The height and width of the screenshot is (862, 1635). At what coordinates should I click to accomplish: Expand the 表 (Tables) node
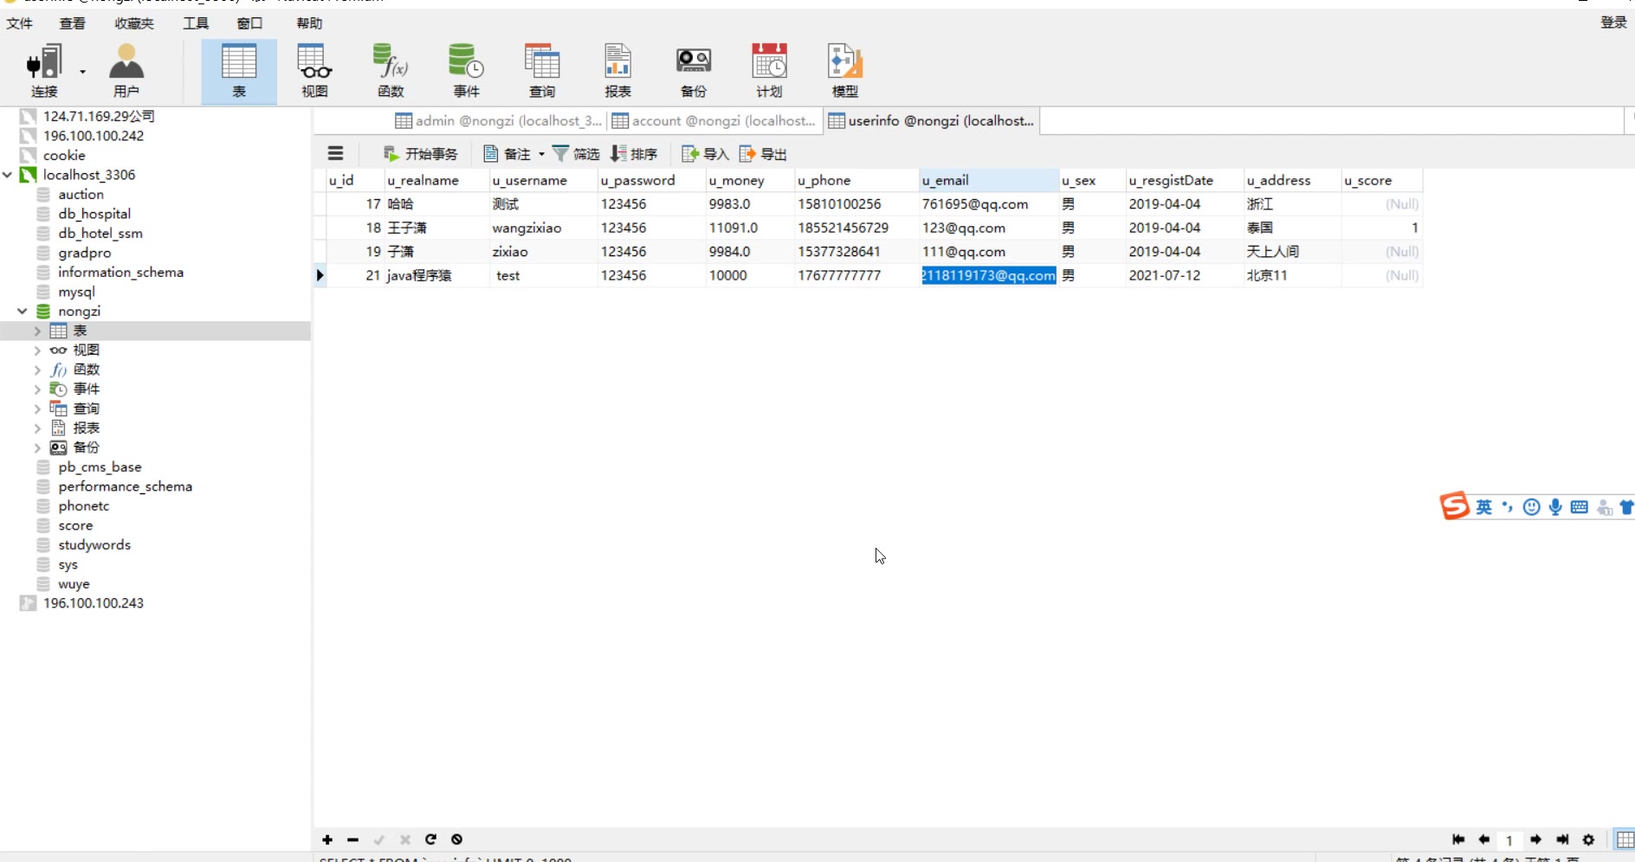click(x=37, y=331)
